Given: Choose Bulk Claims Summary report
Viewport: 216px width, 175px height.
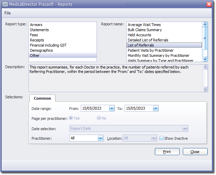Looking at the screenshot, I should (x=144, y=30).
